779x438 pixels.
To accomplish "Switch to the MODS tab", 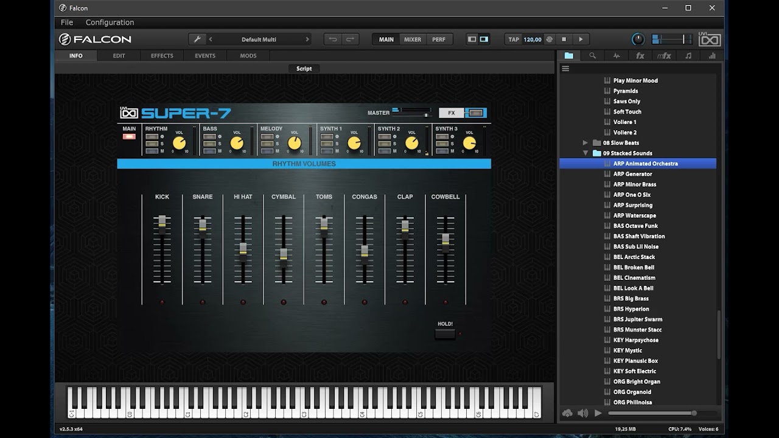I will pos(248,55).
